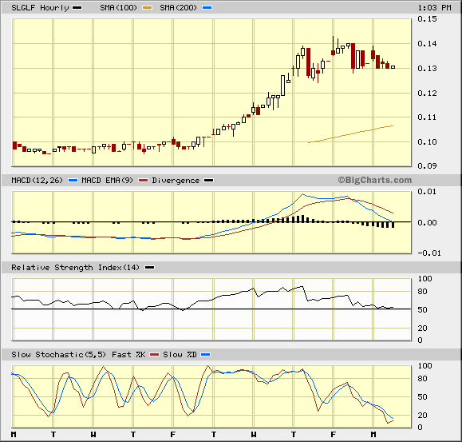The width and height of the screenshot is (462, 442).
Task: Click the blue SMA(200) legend swatch
Action: pos(207,8)
